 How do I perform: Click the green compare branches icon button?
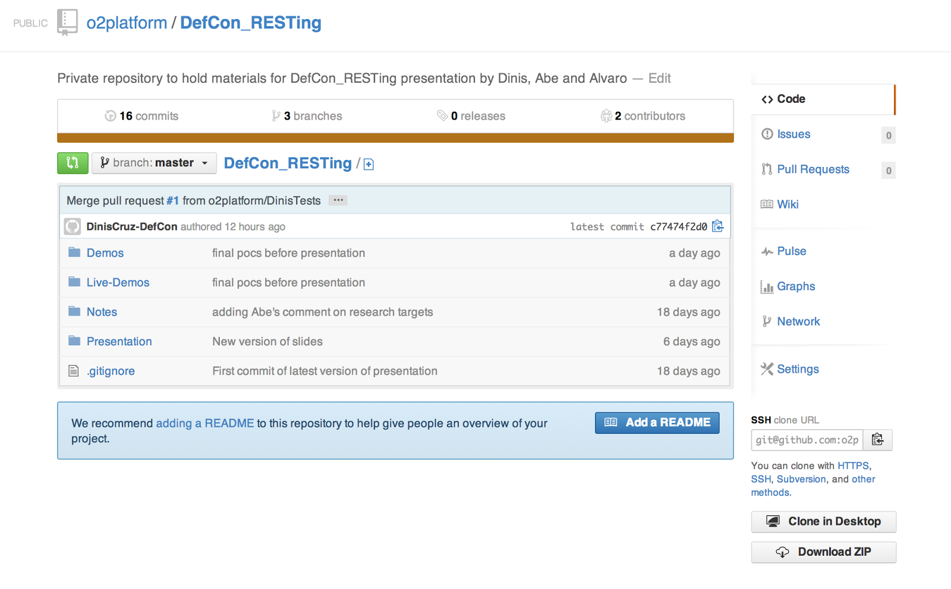pyautogui.click(x=73, y=163)
